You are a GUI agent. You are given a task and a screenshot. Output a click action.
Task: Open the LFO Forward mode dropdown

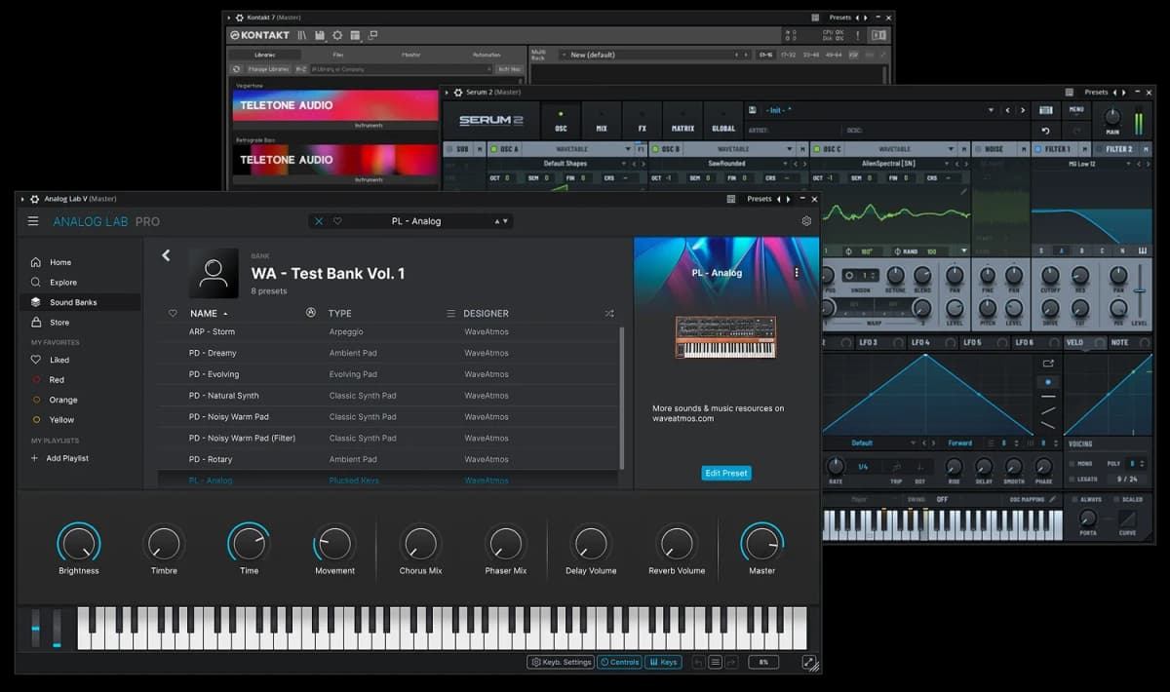(x=960, y=442)
